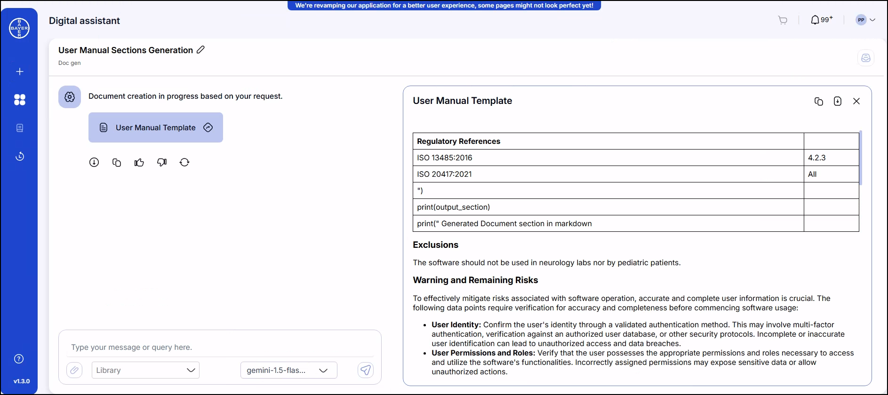Click the User Manual Template panel heading
The height and width of the screenshot is (395, 888).
click(462, 101)
